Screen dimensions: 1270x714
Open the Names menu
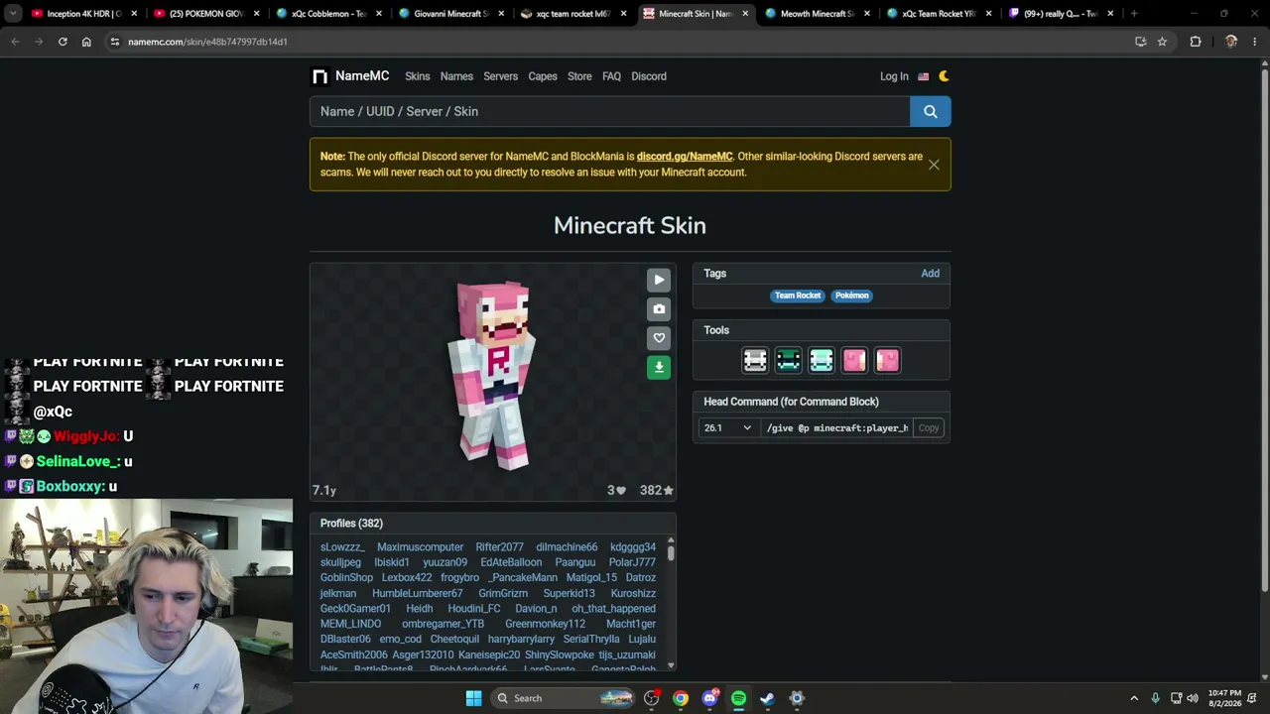(456, 76)
